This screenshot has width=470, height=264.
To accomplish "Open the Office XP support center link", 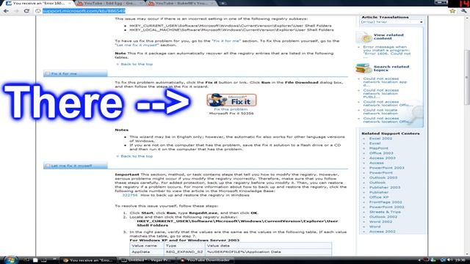I will click(379, 197).
